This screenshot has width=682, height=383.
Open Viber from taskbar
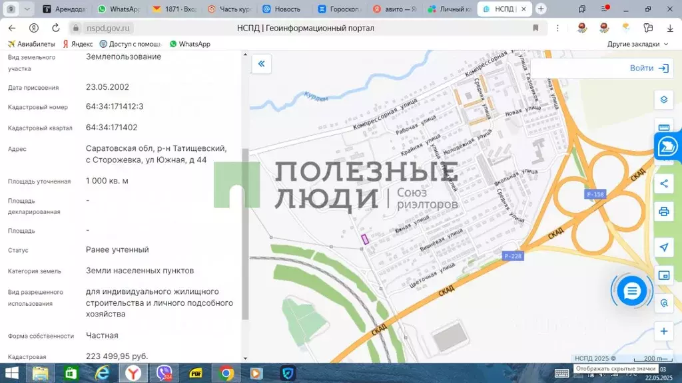pyautogui.click(x=165, y=373)
